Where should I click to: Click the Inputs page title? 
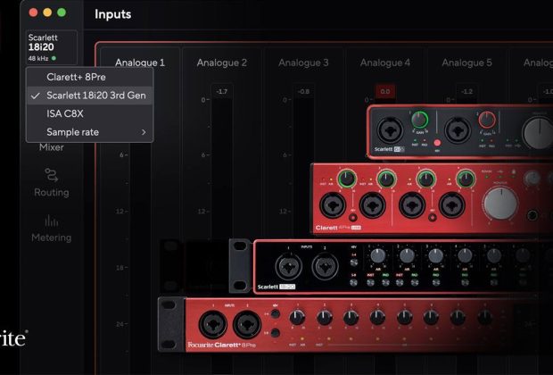[x=113, y=14]
